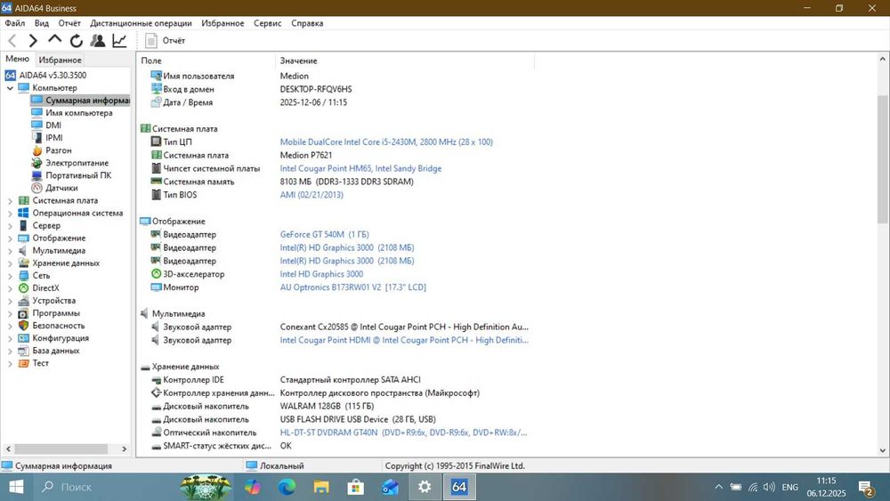Image resolution: width=890 pixels, height=501 pixels.
Task: Click the Разгон flame icon in tree
Action: [36, 150]
